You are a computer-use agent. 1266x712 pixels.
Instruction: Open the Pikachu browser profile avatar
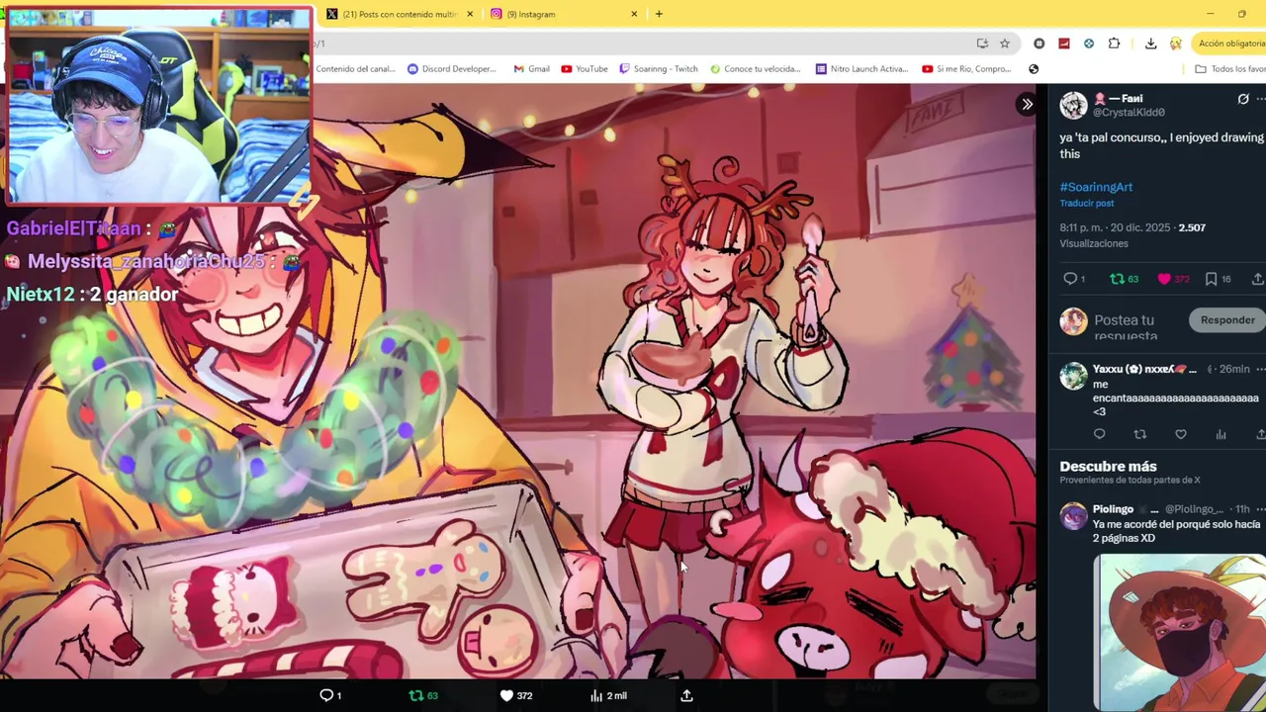pyautogui.click(x=1175, y=44)
